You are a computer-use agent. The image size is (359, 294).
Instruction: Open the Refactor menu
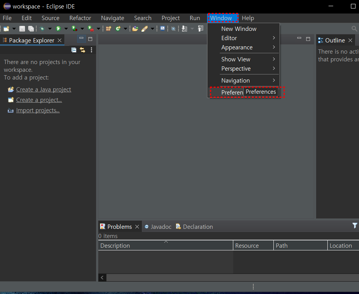coord(80,18)
